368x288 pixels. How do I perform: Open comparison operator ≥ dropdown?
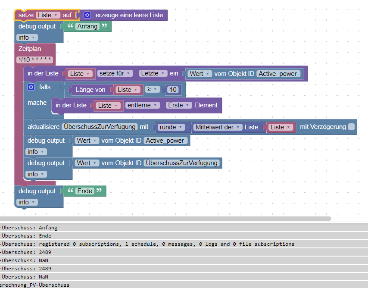point(152,89)
